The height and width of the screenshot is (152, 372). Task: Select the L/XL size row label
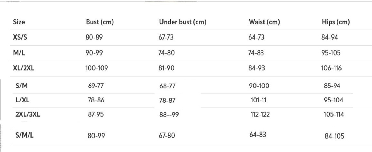click(22, 100)
